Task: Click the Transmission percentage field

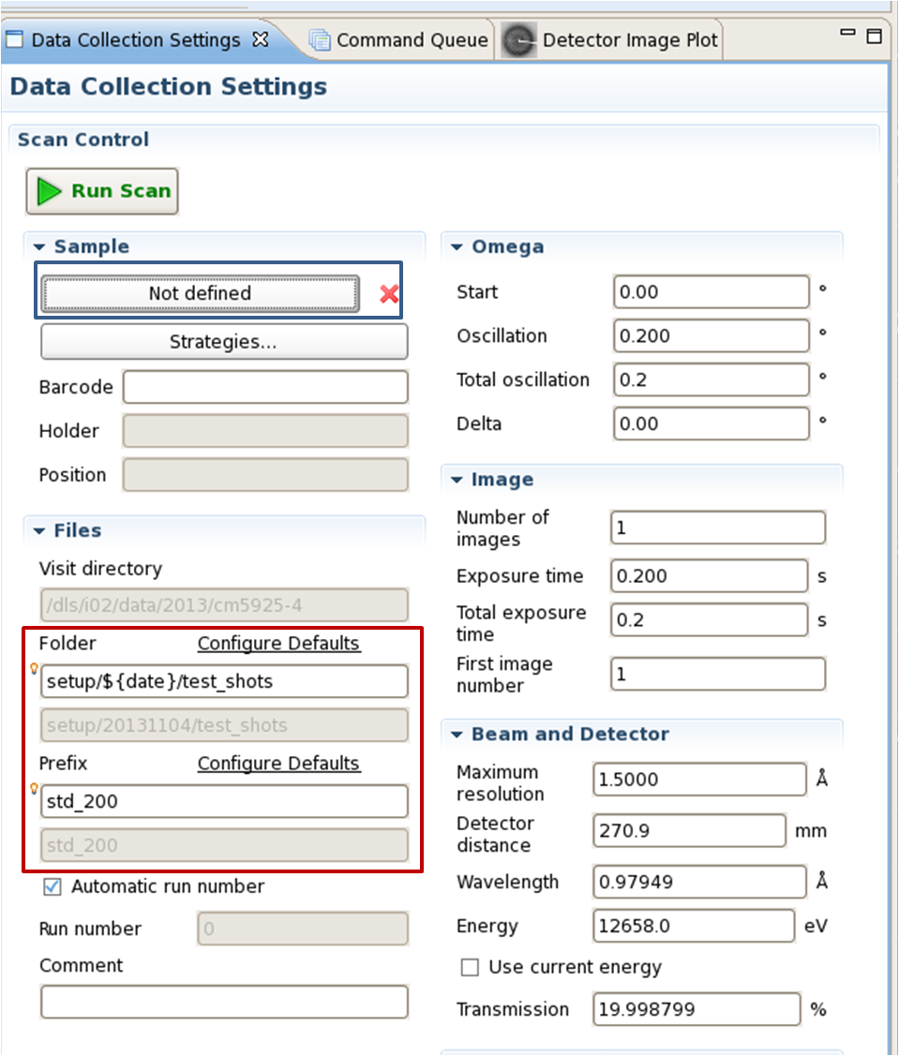Action: point(697,1009)
